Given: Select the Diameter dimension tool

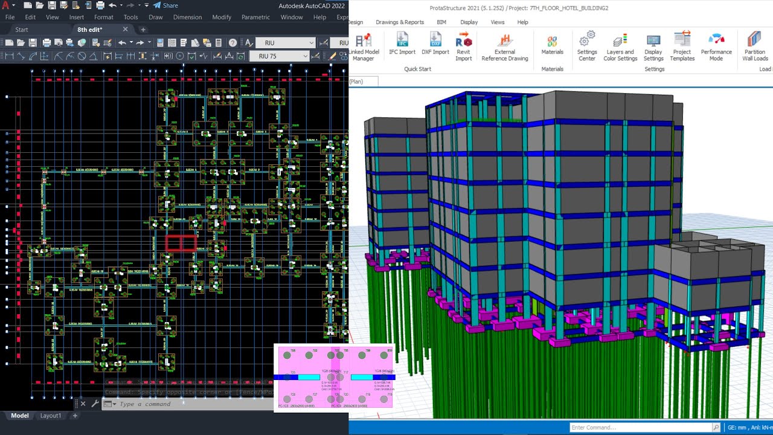Looking at the screenshot, I should [x=82, y=56].
